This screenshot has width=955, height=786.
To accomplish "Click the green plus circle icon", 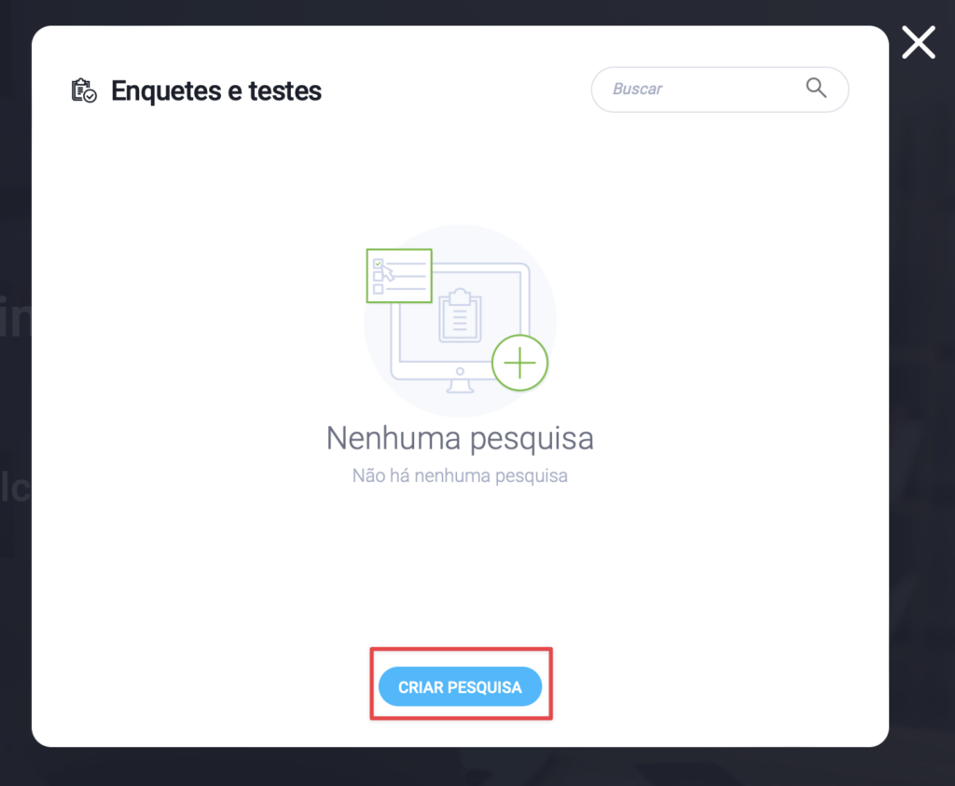I will (519, 363).
